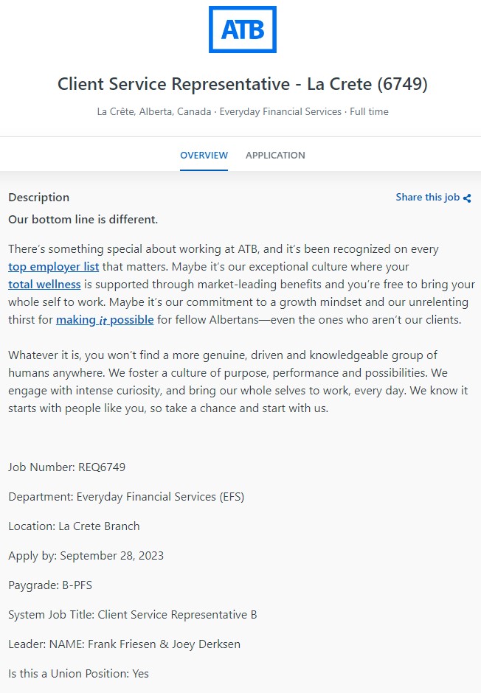Click the share icon beside Share this job
Viewport: 481px width, 693px height.
(467, 198)
